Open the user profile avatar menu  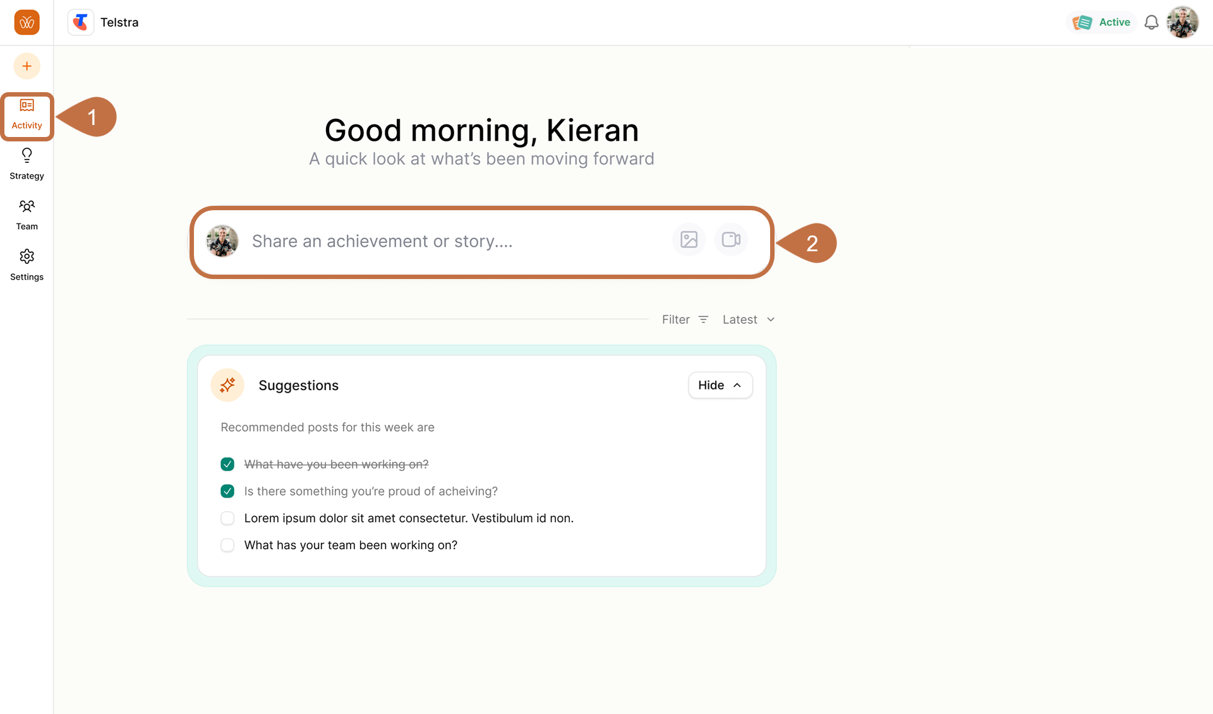[1182, 23]
